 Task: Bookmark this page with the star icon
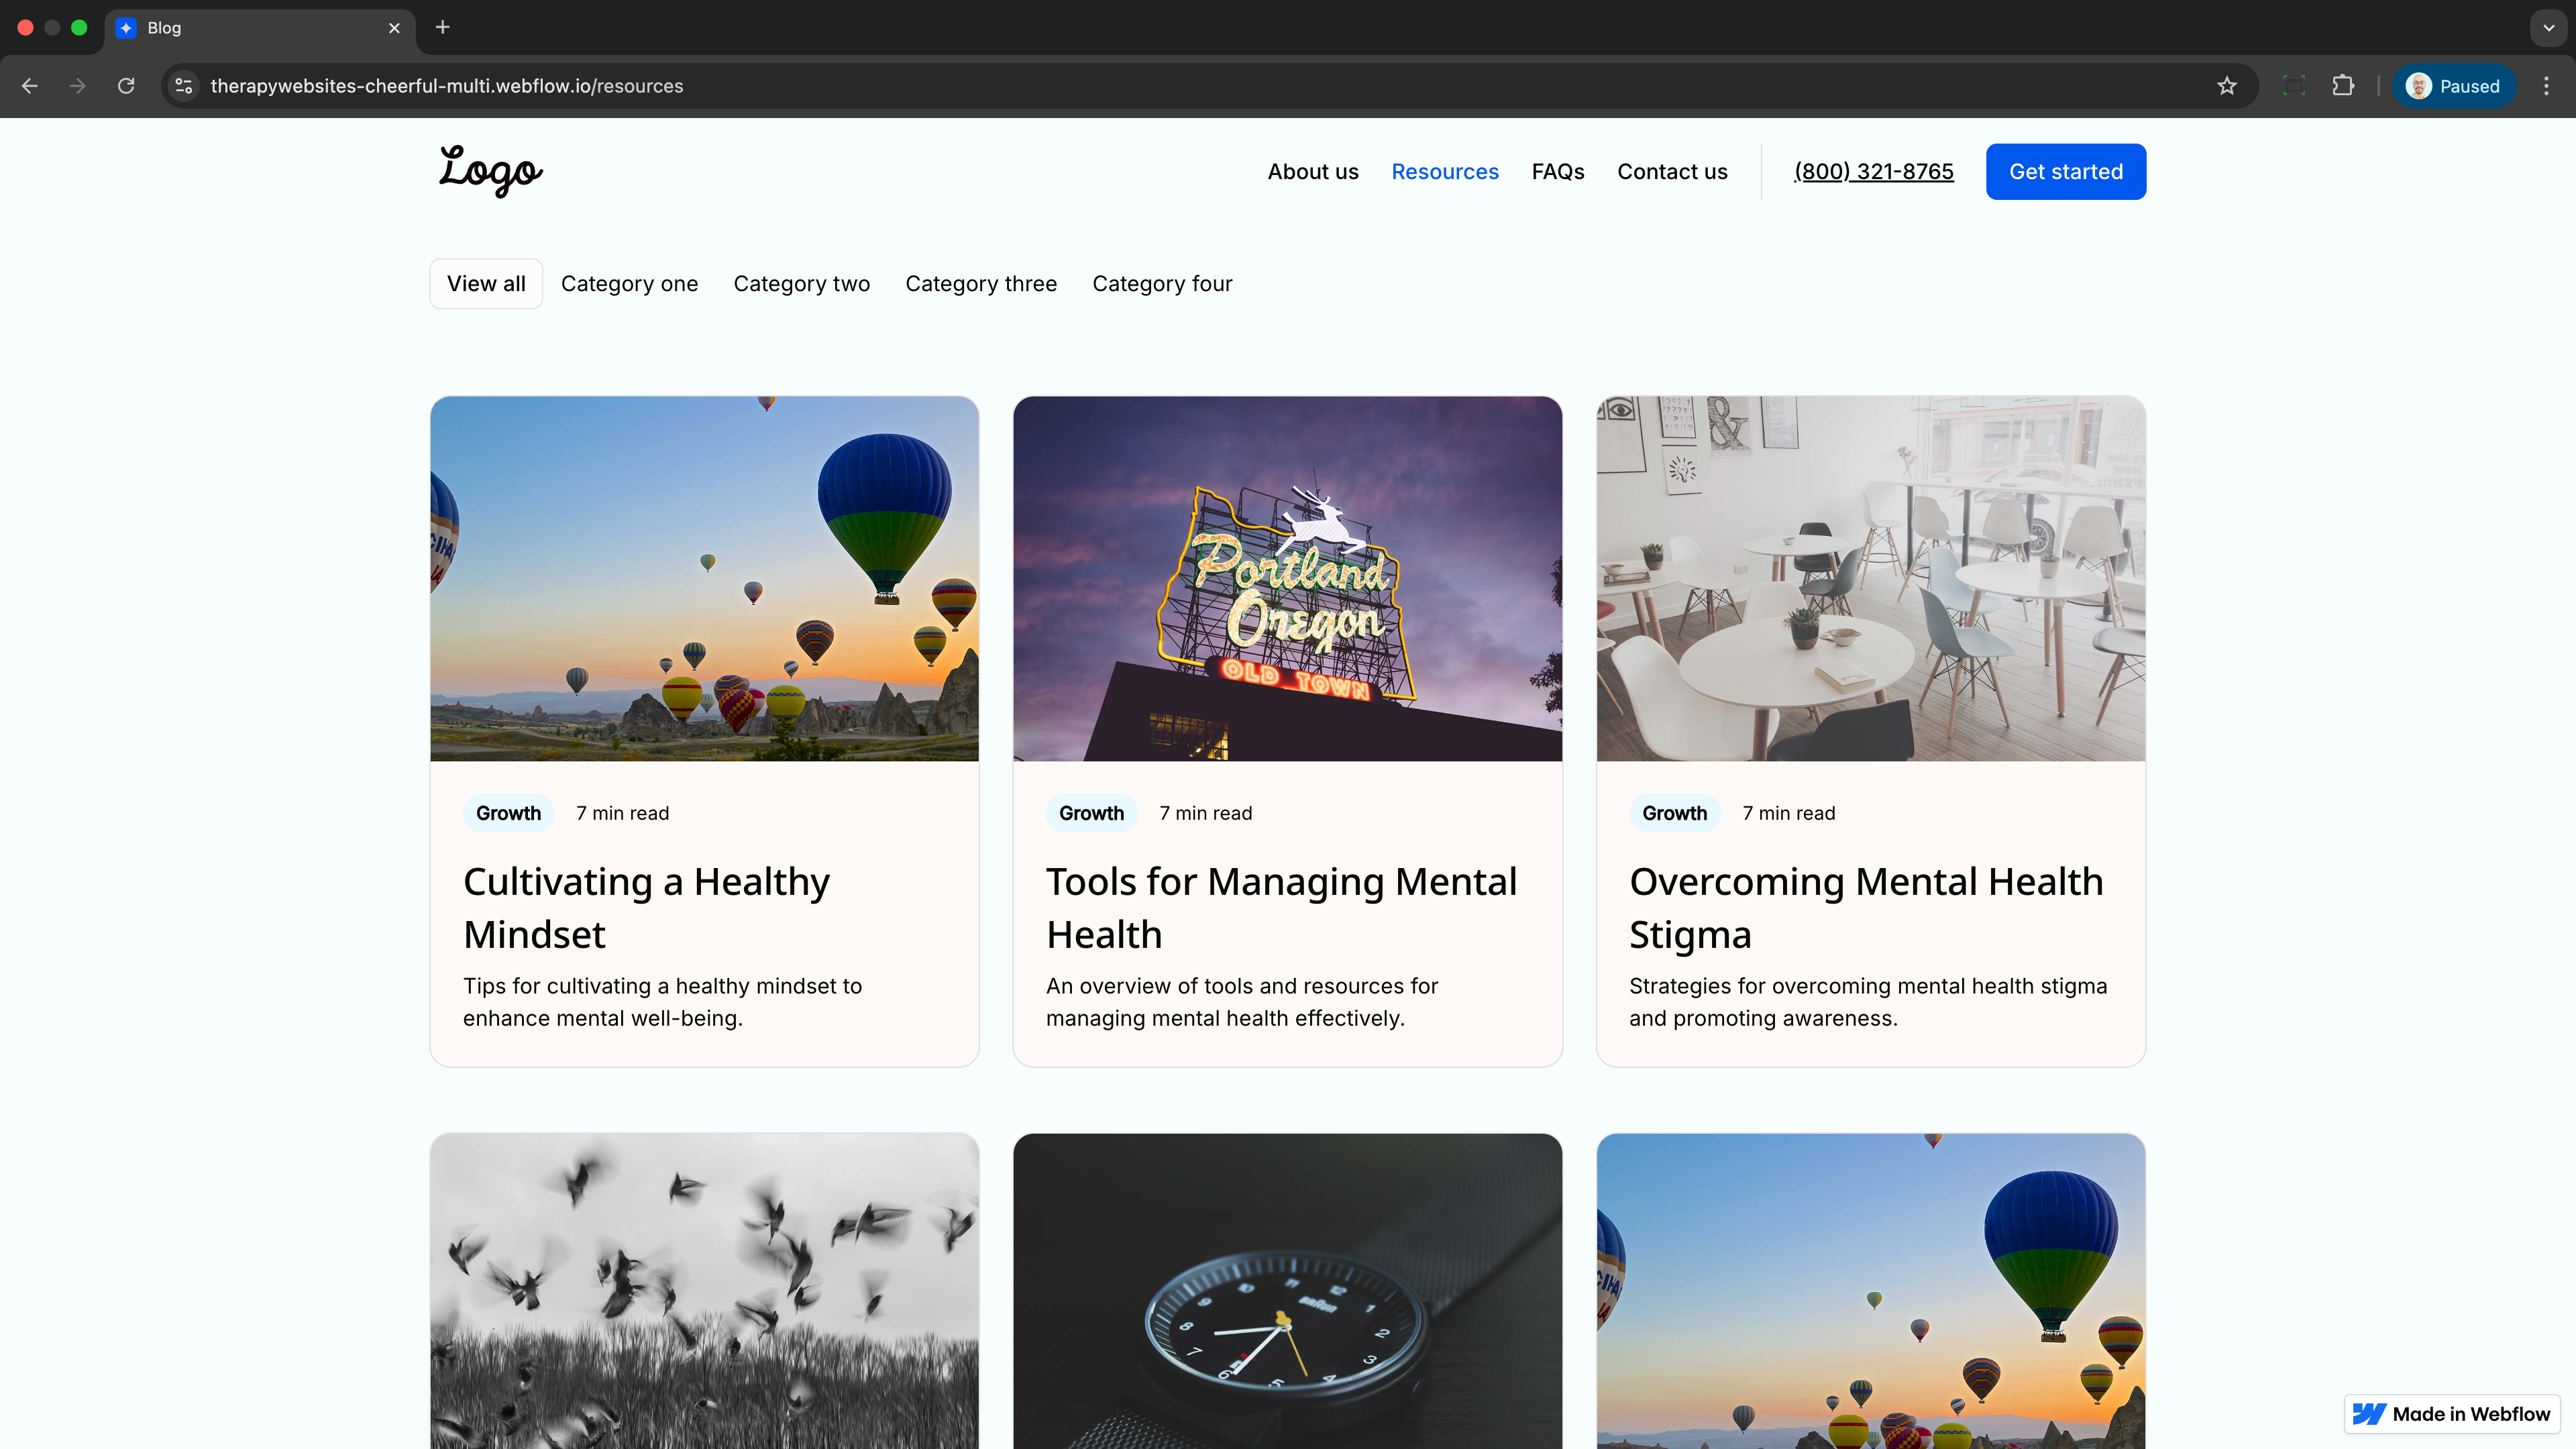[x=2226, y=86]
